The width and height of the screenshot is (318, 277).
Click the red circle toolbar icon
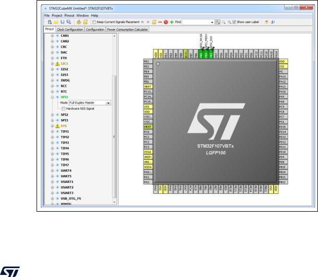(166, 22)
